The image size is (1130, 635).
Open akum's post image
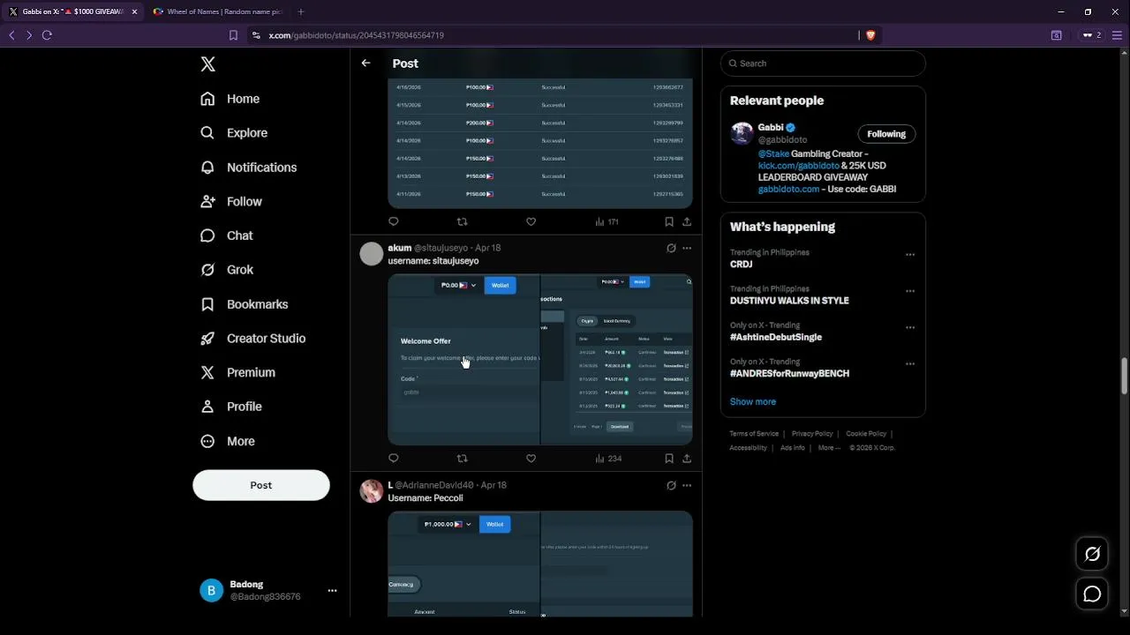[x=540, y=359]
